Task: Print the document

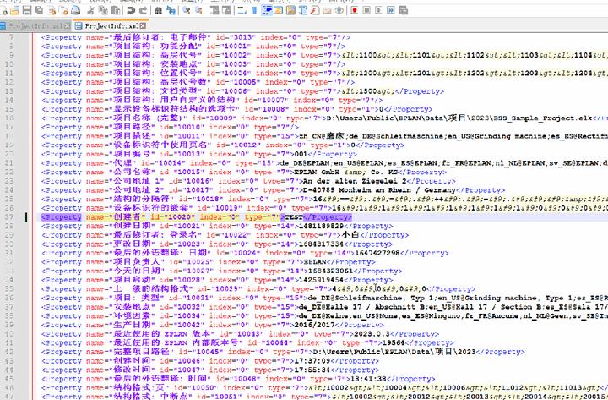Action: click(76, 10)
